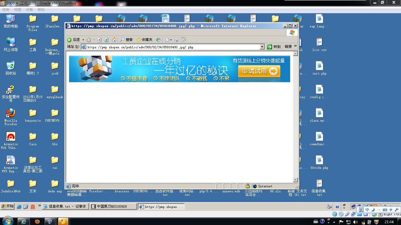Screen dimensions: 401x225
Task: Expand the Links (链接) toolbar chevron
Action: [x=295, y=46]
